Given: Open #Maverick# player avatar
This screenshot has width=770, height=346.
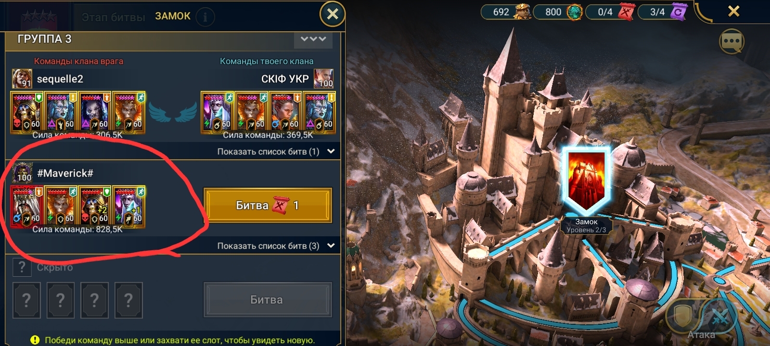Looking at the screenshot, I should pos(22,172).
